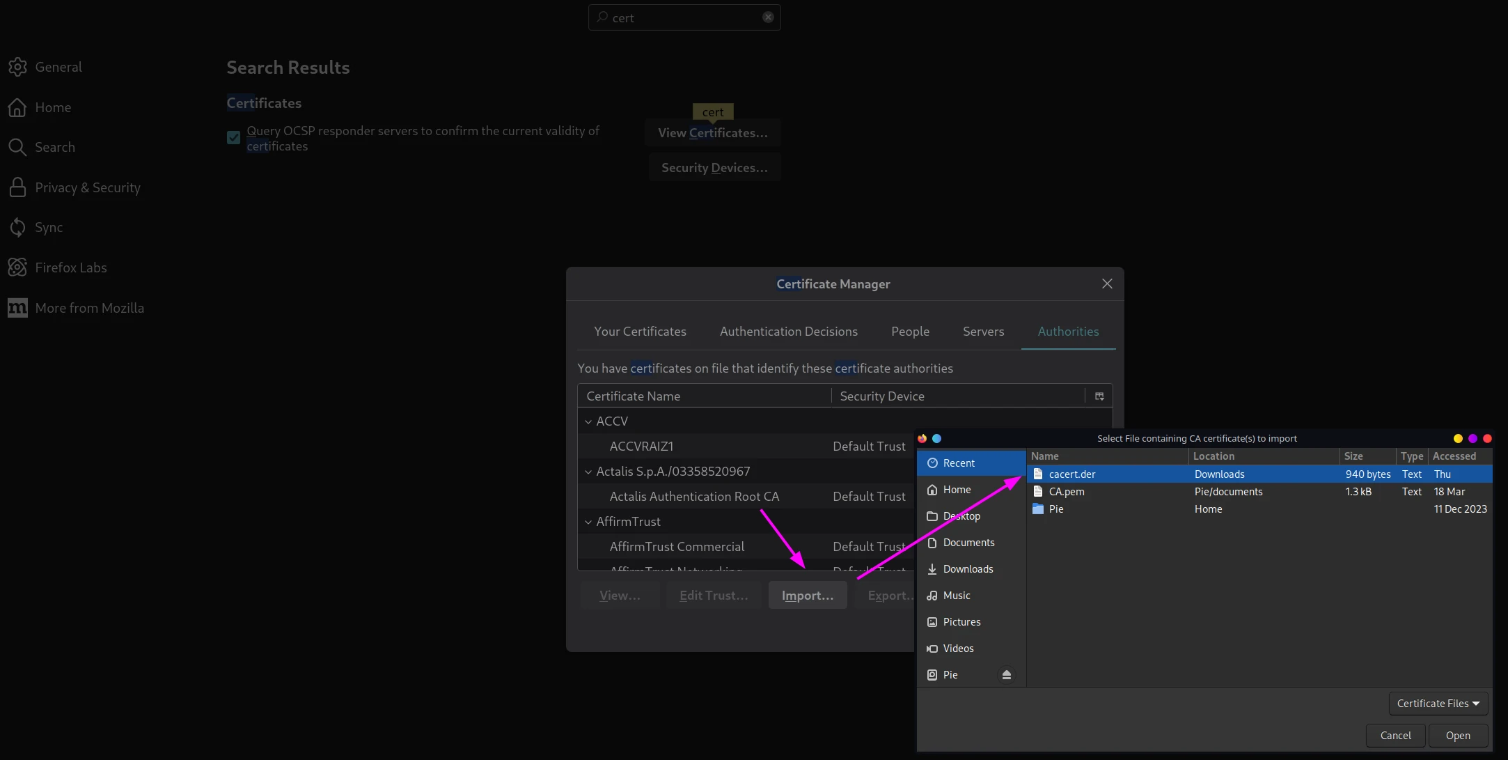The width and height of the screenshot is (1508, 760).
Task: Click the Import... button
Action: pyautogui.click(x=807, y=596)
